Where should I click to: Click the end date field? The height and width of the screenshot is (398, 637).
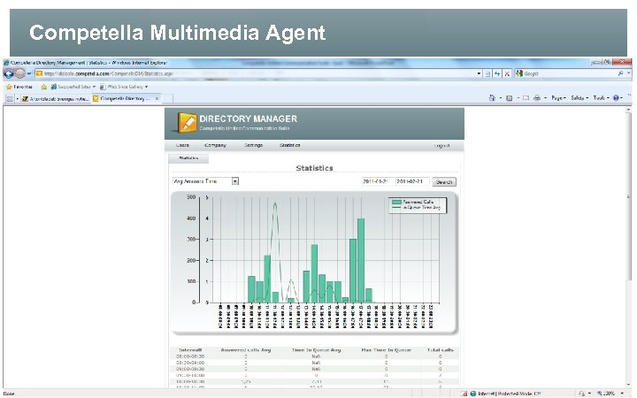coord(412,181)
